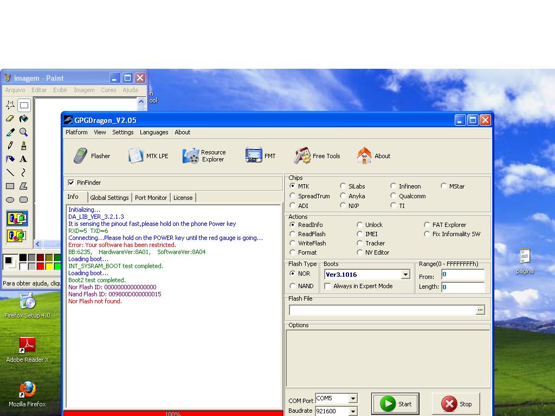Open the View menu in GPGDragon

(x=100, y=132)
